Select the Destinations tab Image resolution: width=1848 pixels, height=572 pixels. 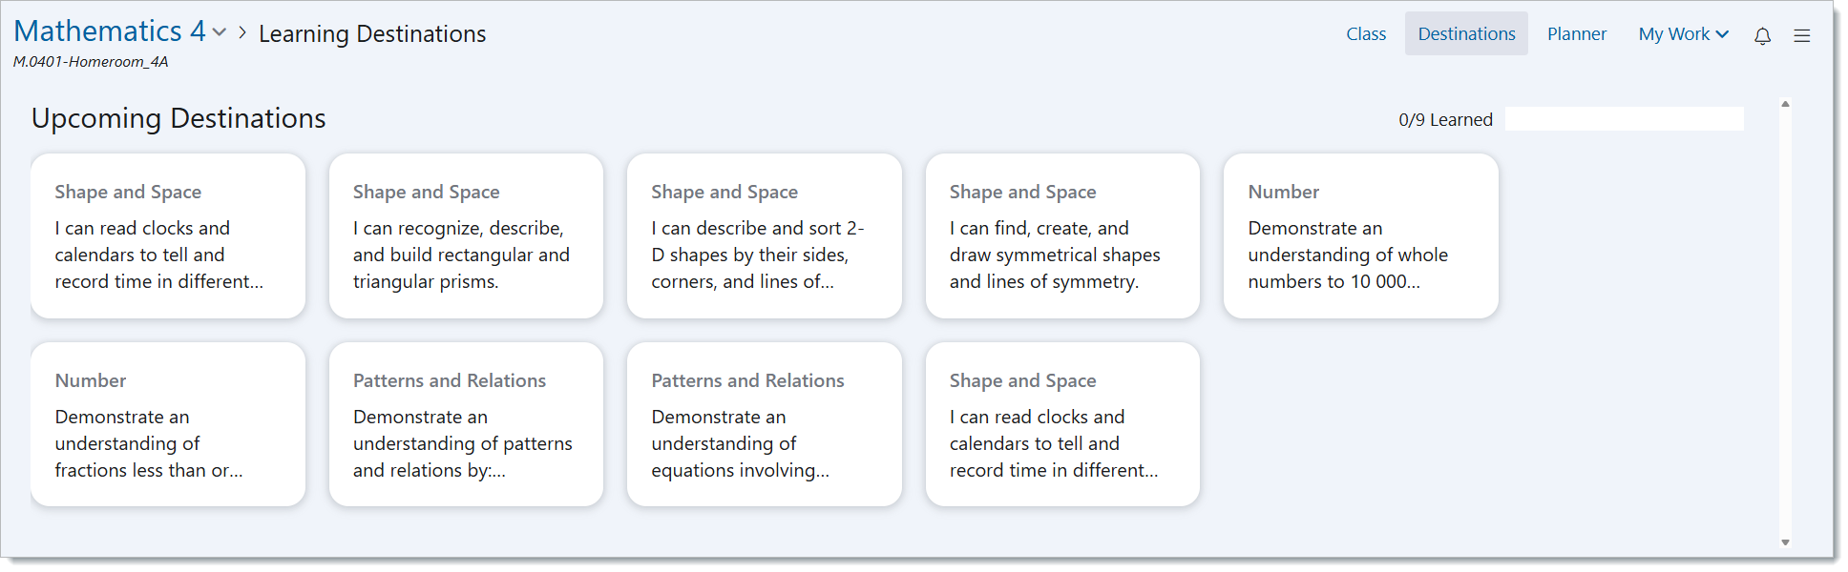[1466, 34]
